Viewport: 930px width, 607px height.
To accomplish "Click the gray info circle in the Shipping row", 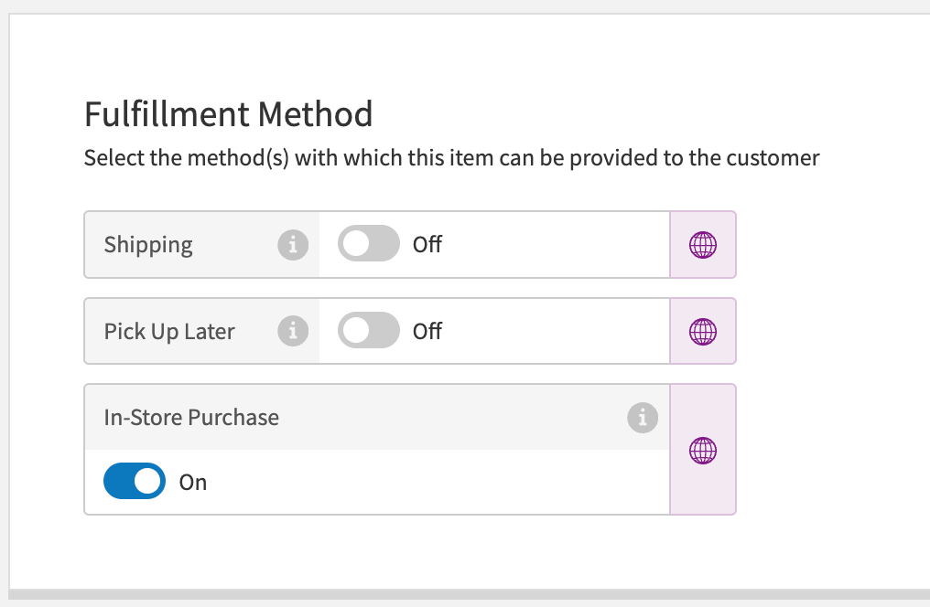I will (293, 244).
